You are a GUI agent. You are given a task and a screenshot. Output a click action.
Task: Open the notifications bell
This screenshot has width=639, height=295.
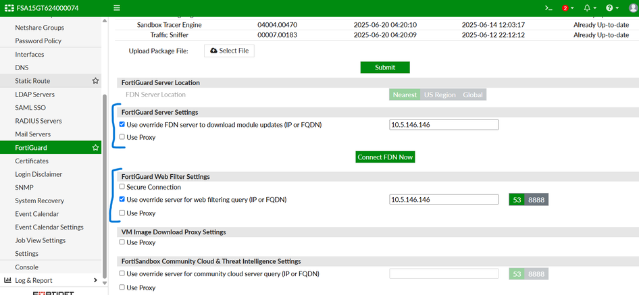coord(587,8)
